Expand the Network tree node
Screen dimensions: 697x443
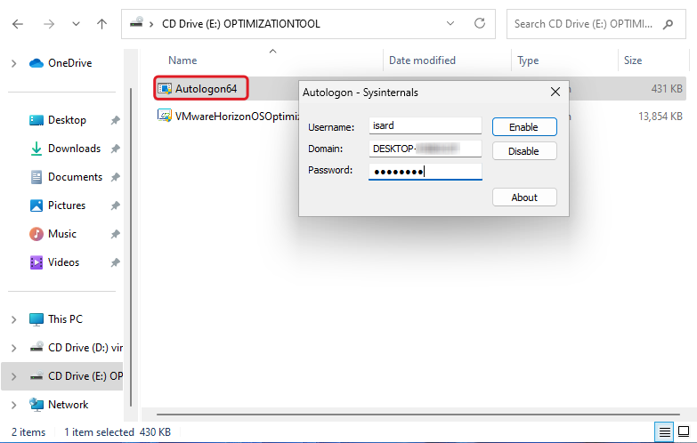pyautogui.click(x=13, y=405)
